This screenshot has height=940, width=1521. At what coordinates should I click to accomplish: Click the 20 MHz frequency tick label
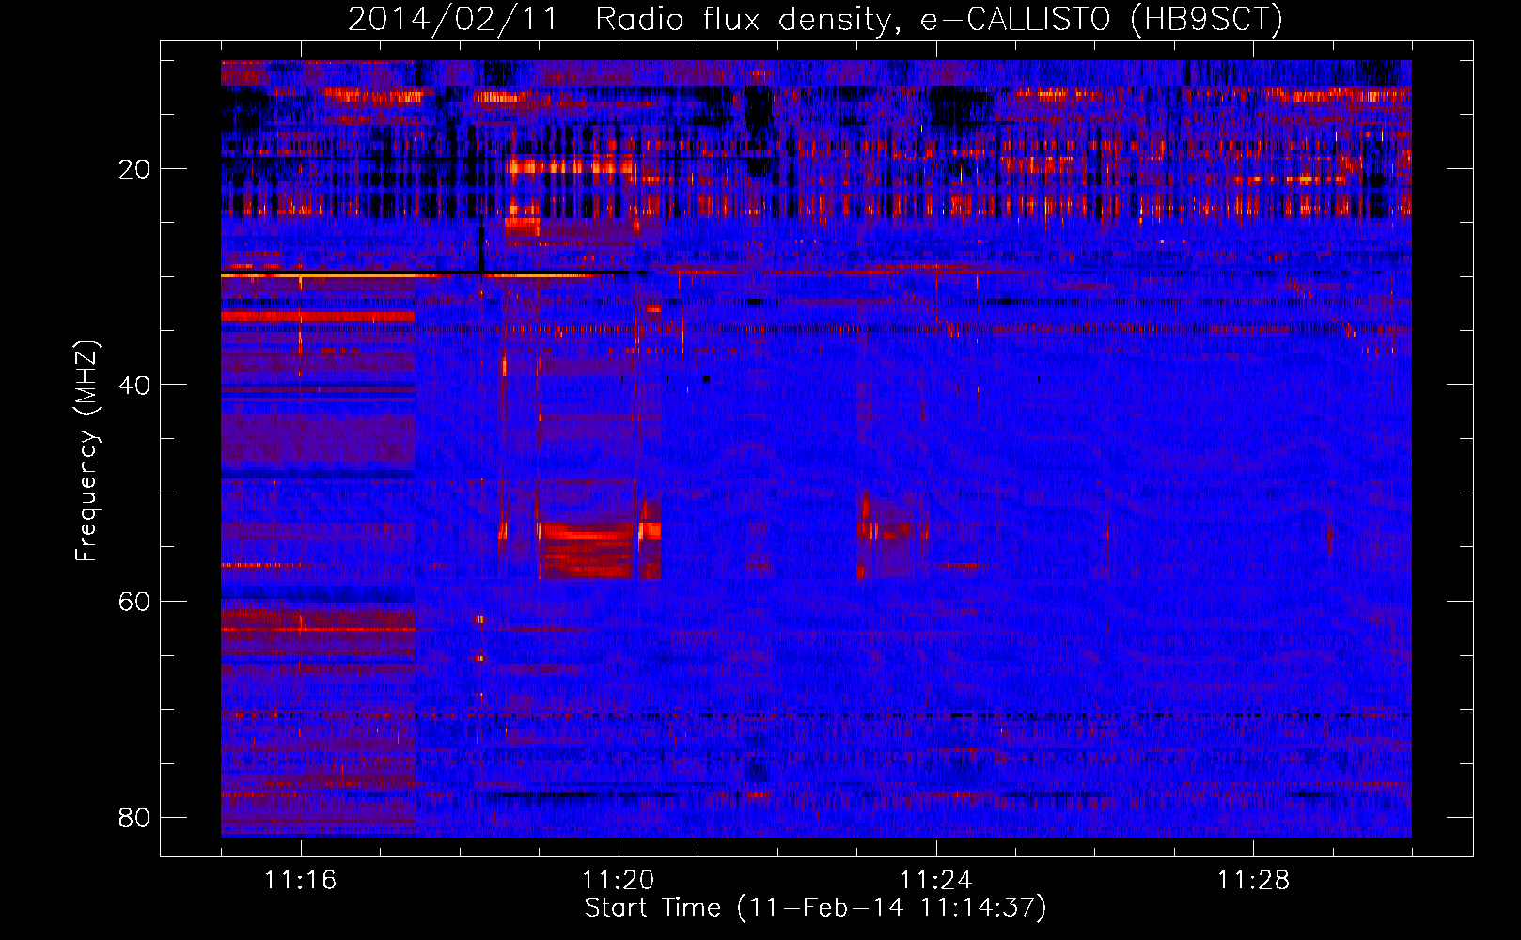(134, 169)
